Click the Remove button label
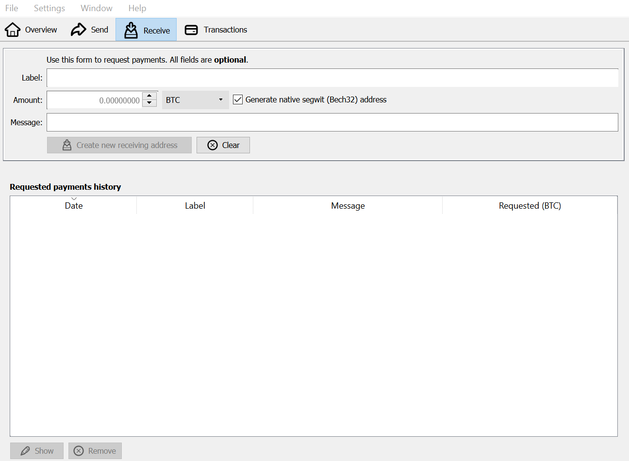Screen dimensions: 629x461 point(102,451)
